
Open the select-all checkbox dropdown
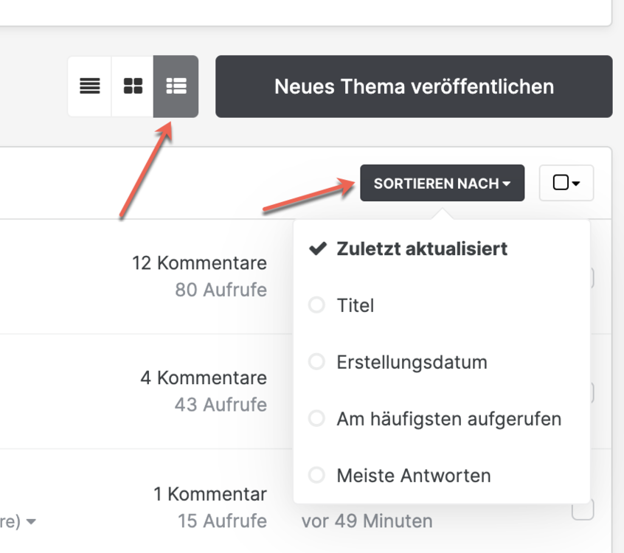[566, 183]
